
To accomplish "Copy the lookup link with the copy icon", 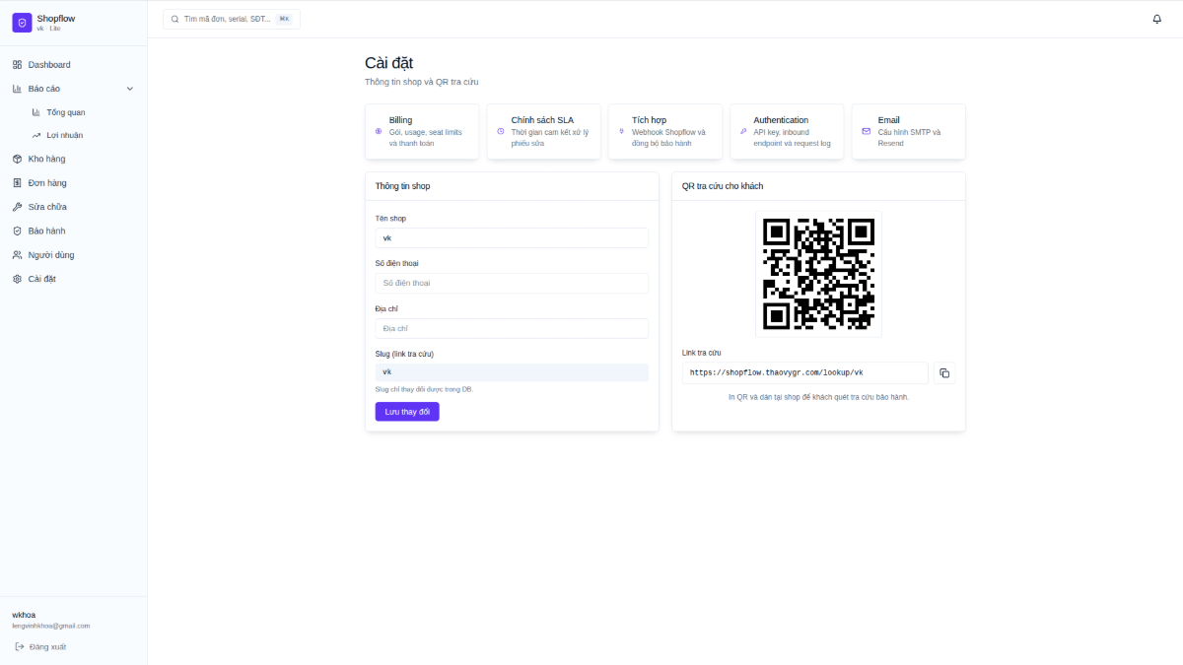I will tap(944, 372).
